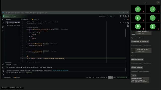This screenshot has width=161, height=90.
Task: Open the Navigate menu
Action: (x=17, y=13)
